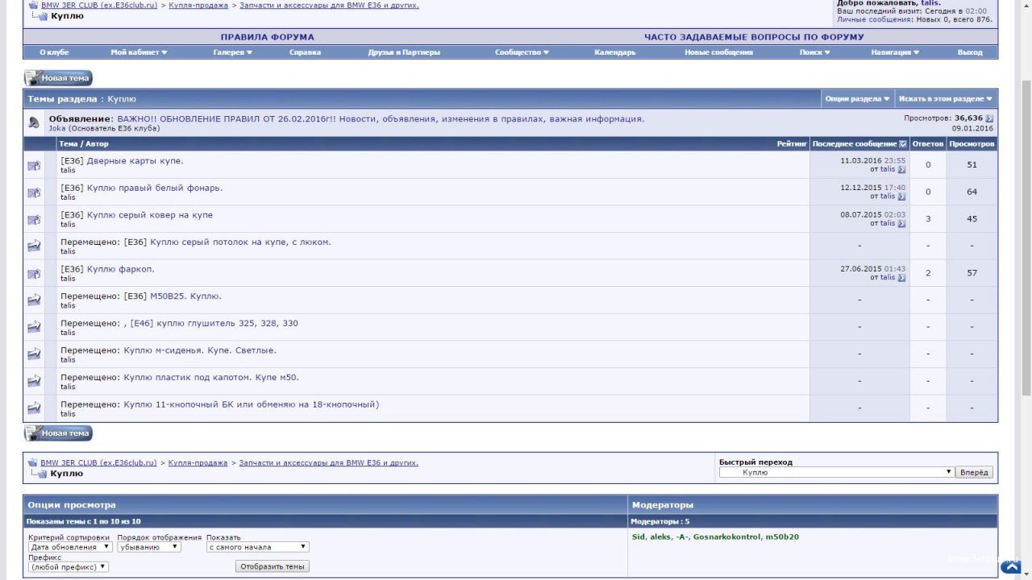
Task: Open the 'Мой кабинет' navigation menu
Action: 139,52
